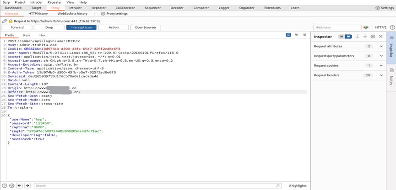
Task: Click the Add notes field
Action: 337,27
